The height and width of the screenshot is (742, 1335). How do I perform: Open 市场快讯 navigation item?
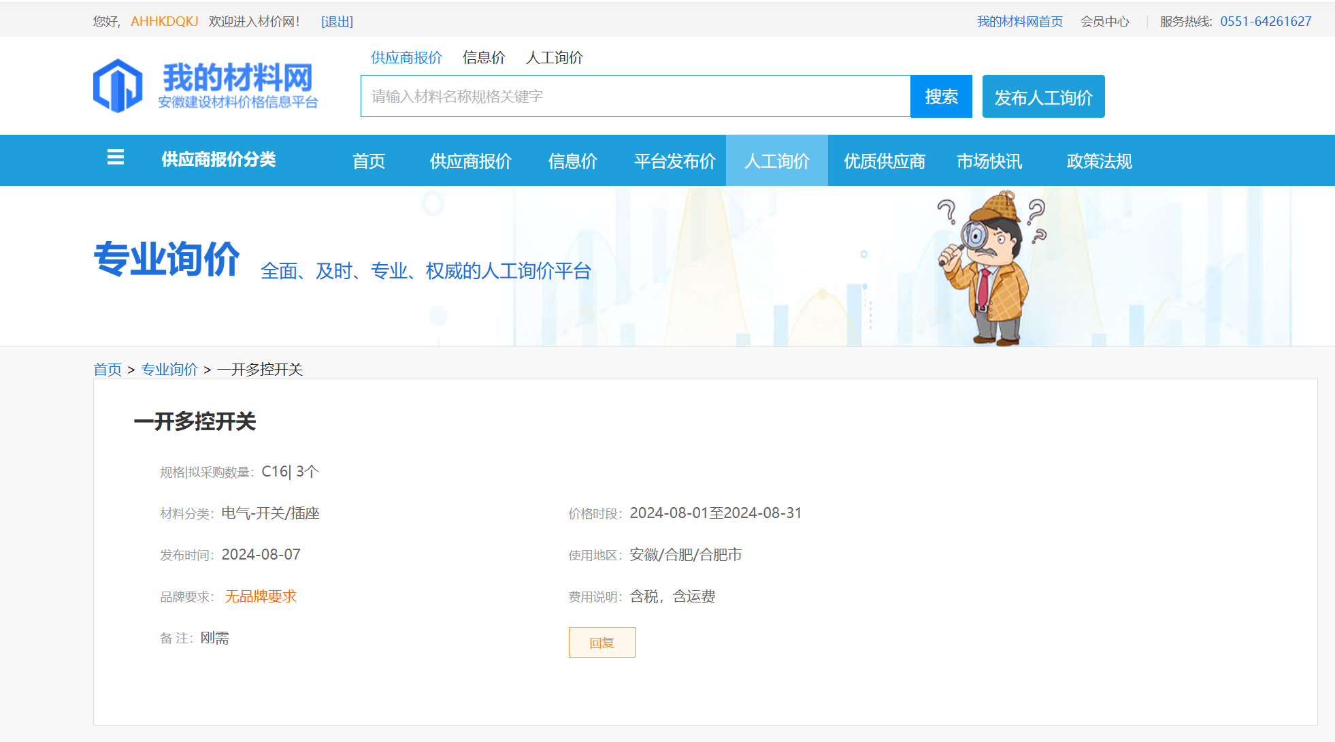989,161
